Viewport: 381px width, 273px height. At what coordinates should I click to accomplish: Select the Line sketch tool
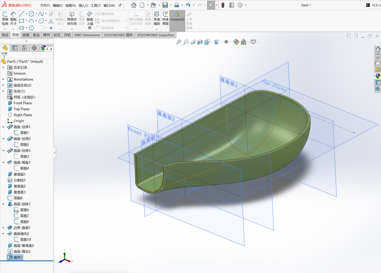[x=21, y=14]
